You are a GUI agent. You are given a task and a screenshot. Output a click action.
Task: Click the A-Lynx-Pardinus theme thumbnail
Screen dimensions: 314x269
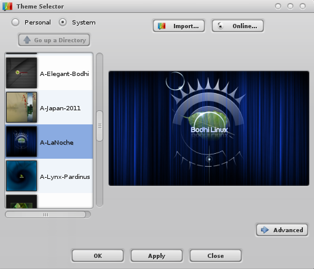(x=22, y=176)
